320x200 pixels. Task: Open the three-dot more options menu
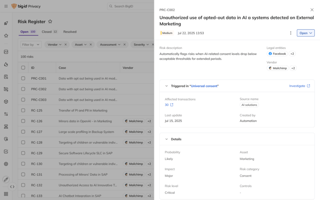coord(291,33)
